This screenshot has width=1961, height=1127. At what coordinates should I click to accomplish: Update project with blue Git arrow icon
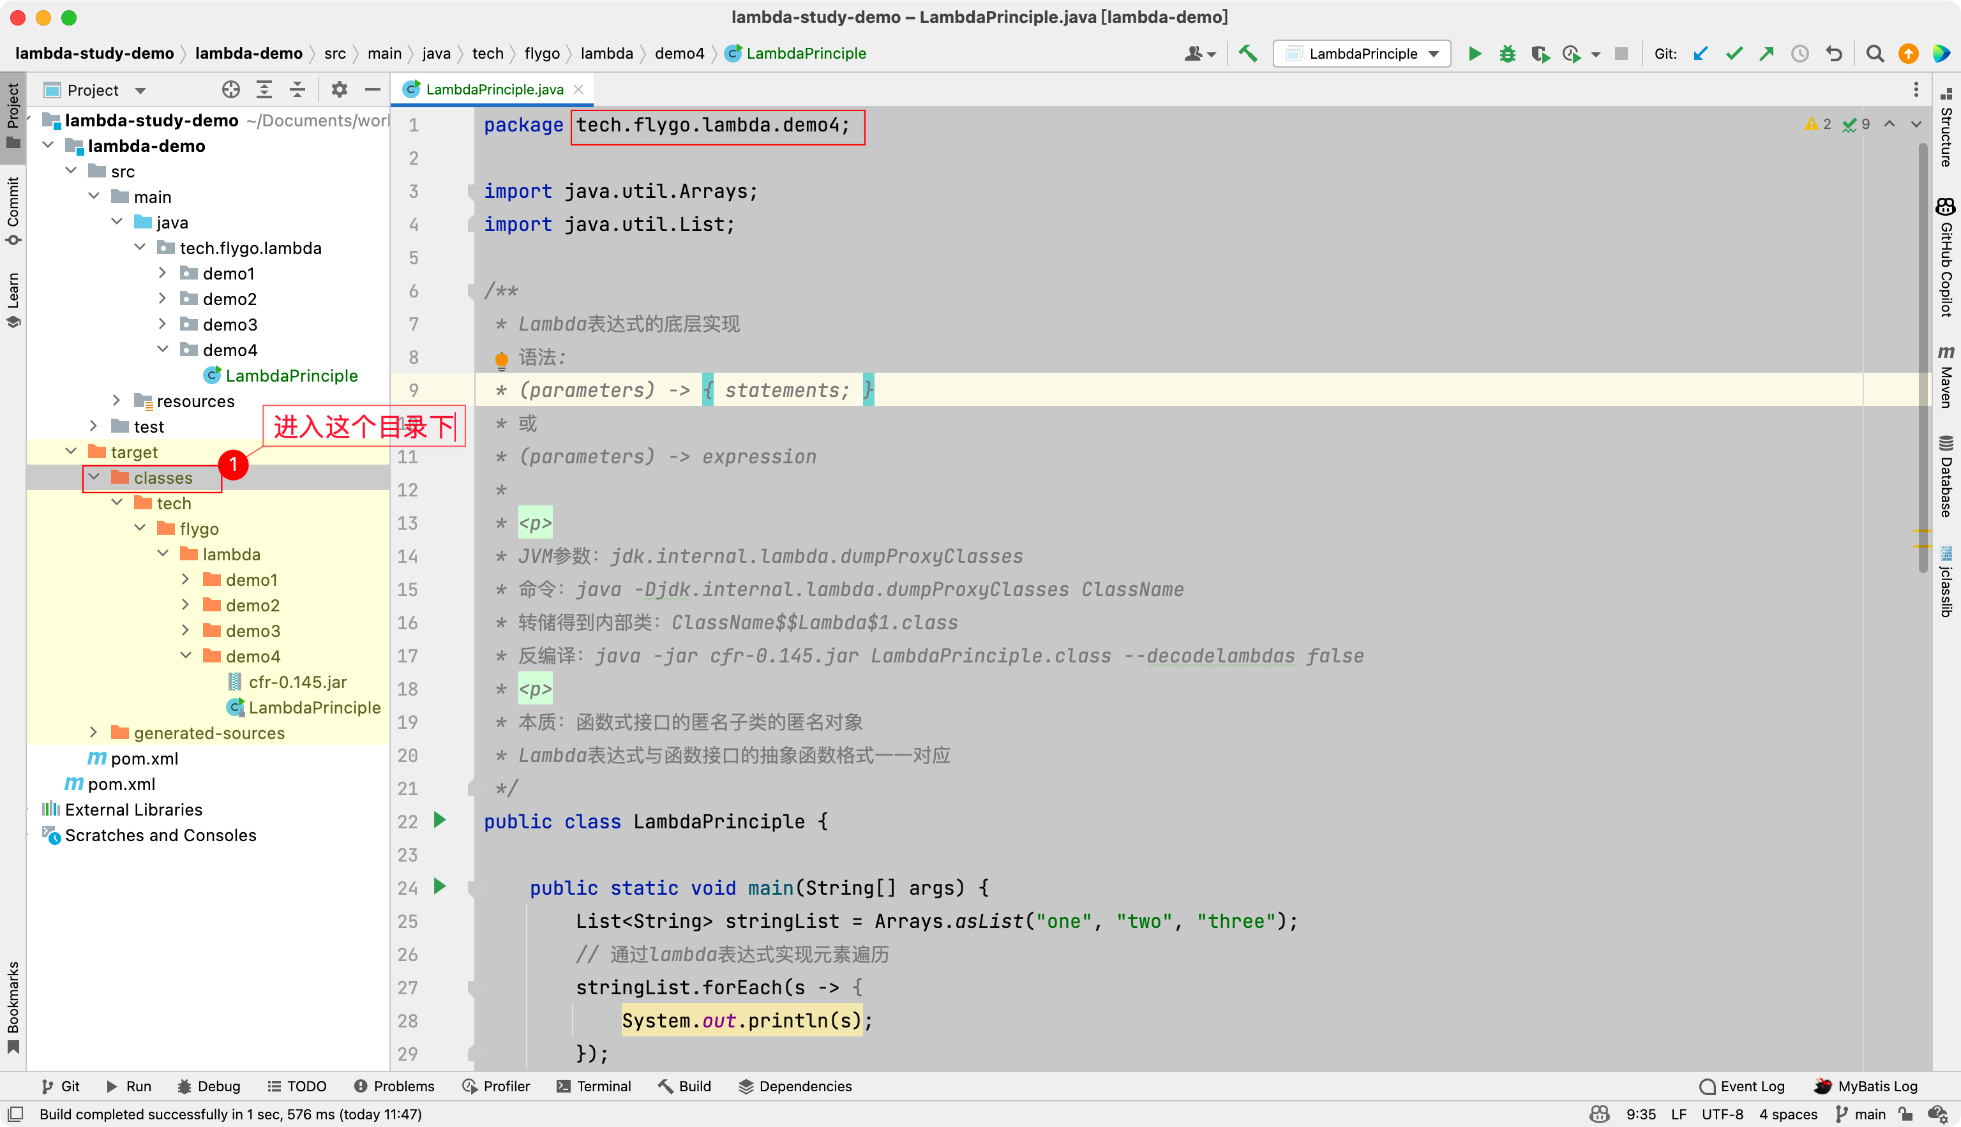tap(1700, 54)
